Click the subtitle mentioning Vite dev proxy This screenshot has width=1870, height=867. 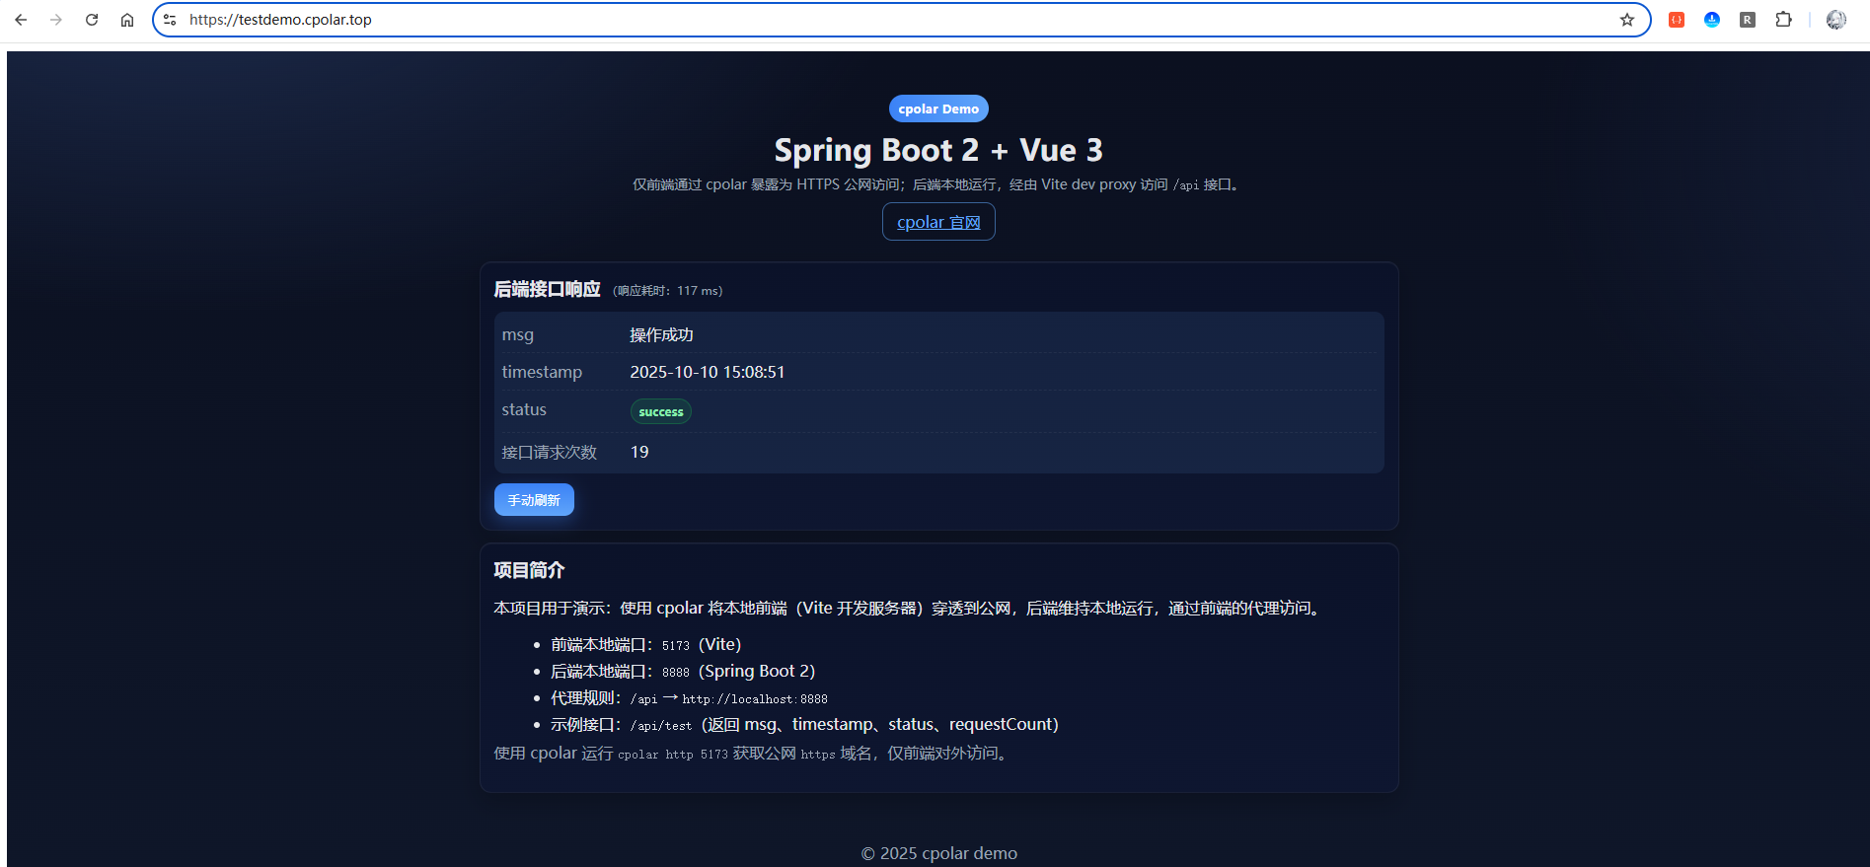pyautogui.click(x=937, y=184)
